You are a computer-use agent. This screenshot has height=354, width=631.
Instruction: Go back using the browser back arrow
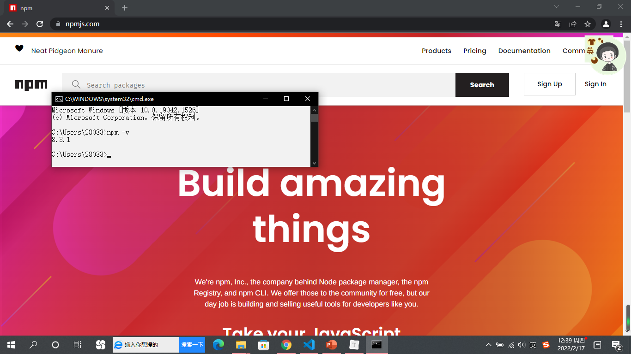10,24
